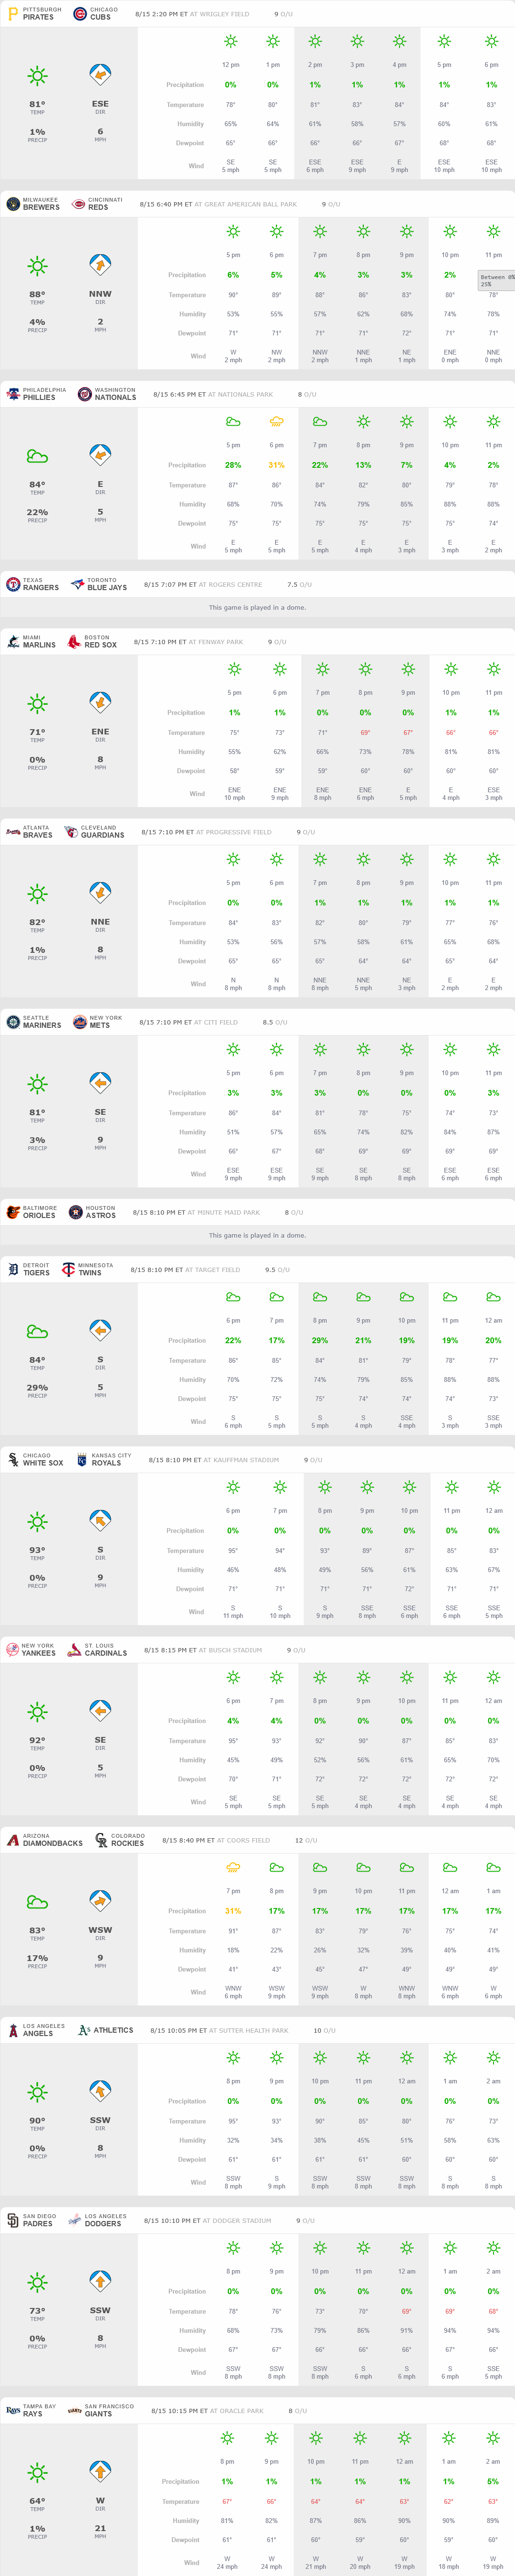Click the 'AT GREAT AMERICAN BALL PARK' venue text
Image resolution: width=515 pixels, height=2576 pixels.
[x=246, y=205]
